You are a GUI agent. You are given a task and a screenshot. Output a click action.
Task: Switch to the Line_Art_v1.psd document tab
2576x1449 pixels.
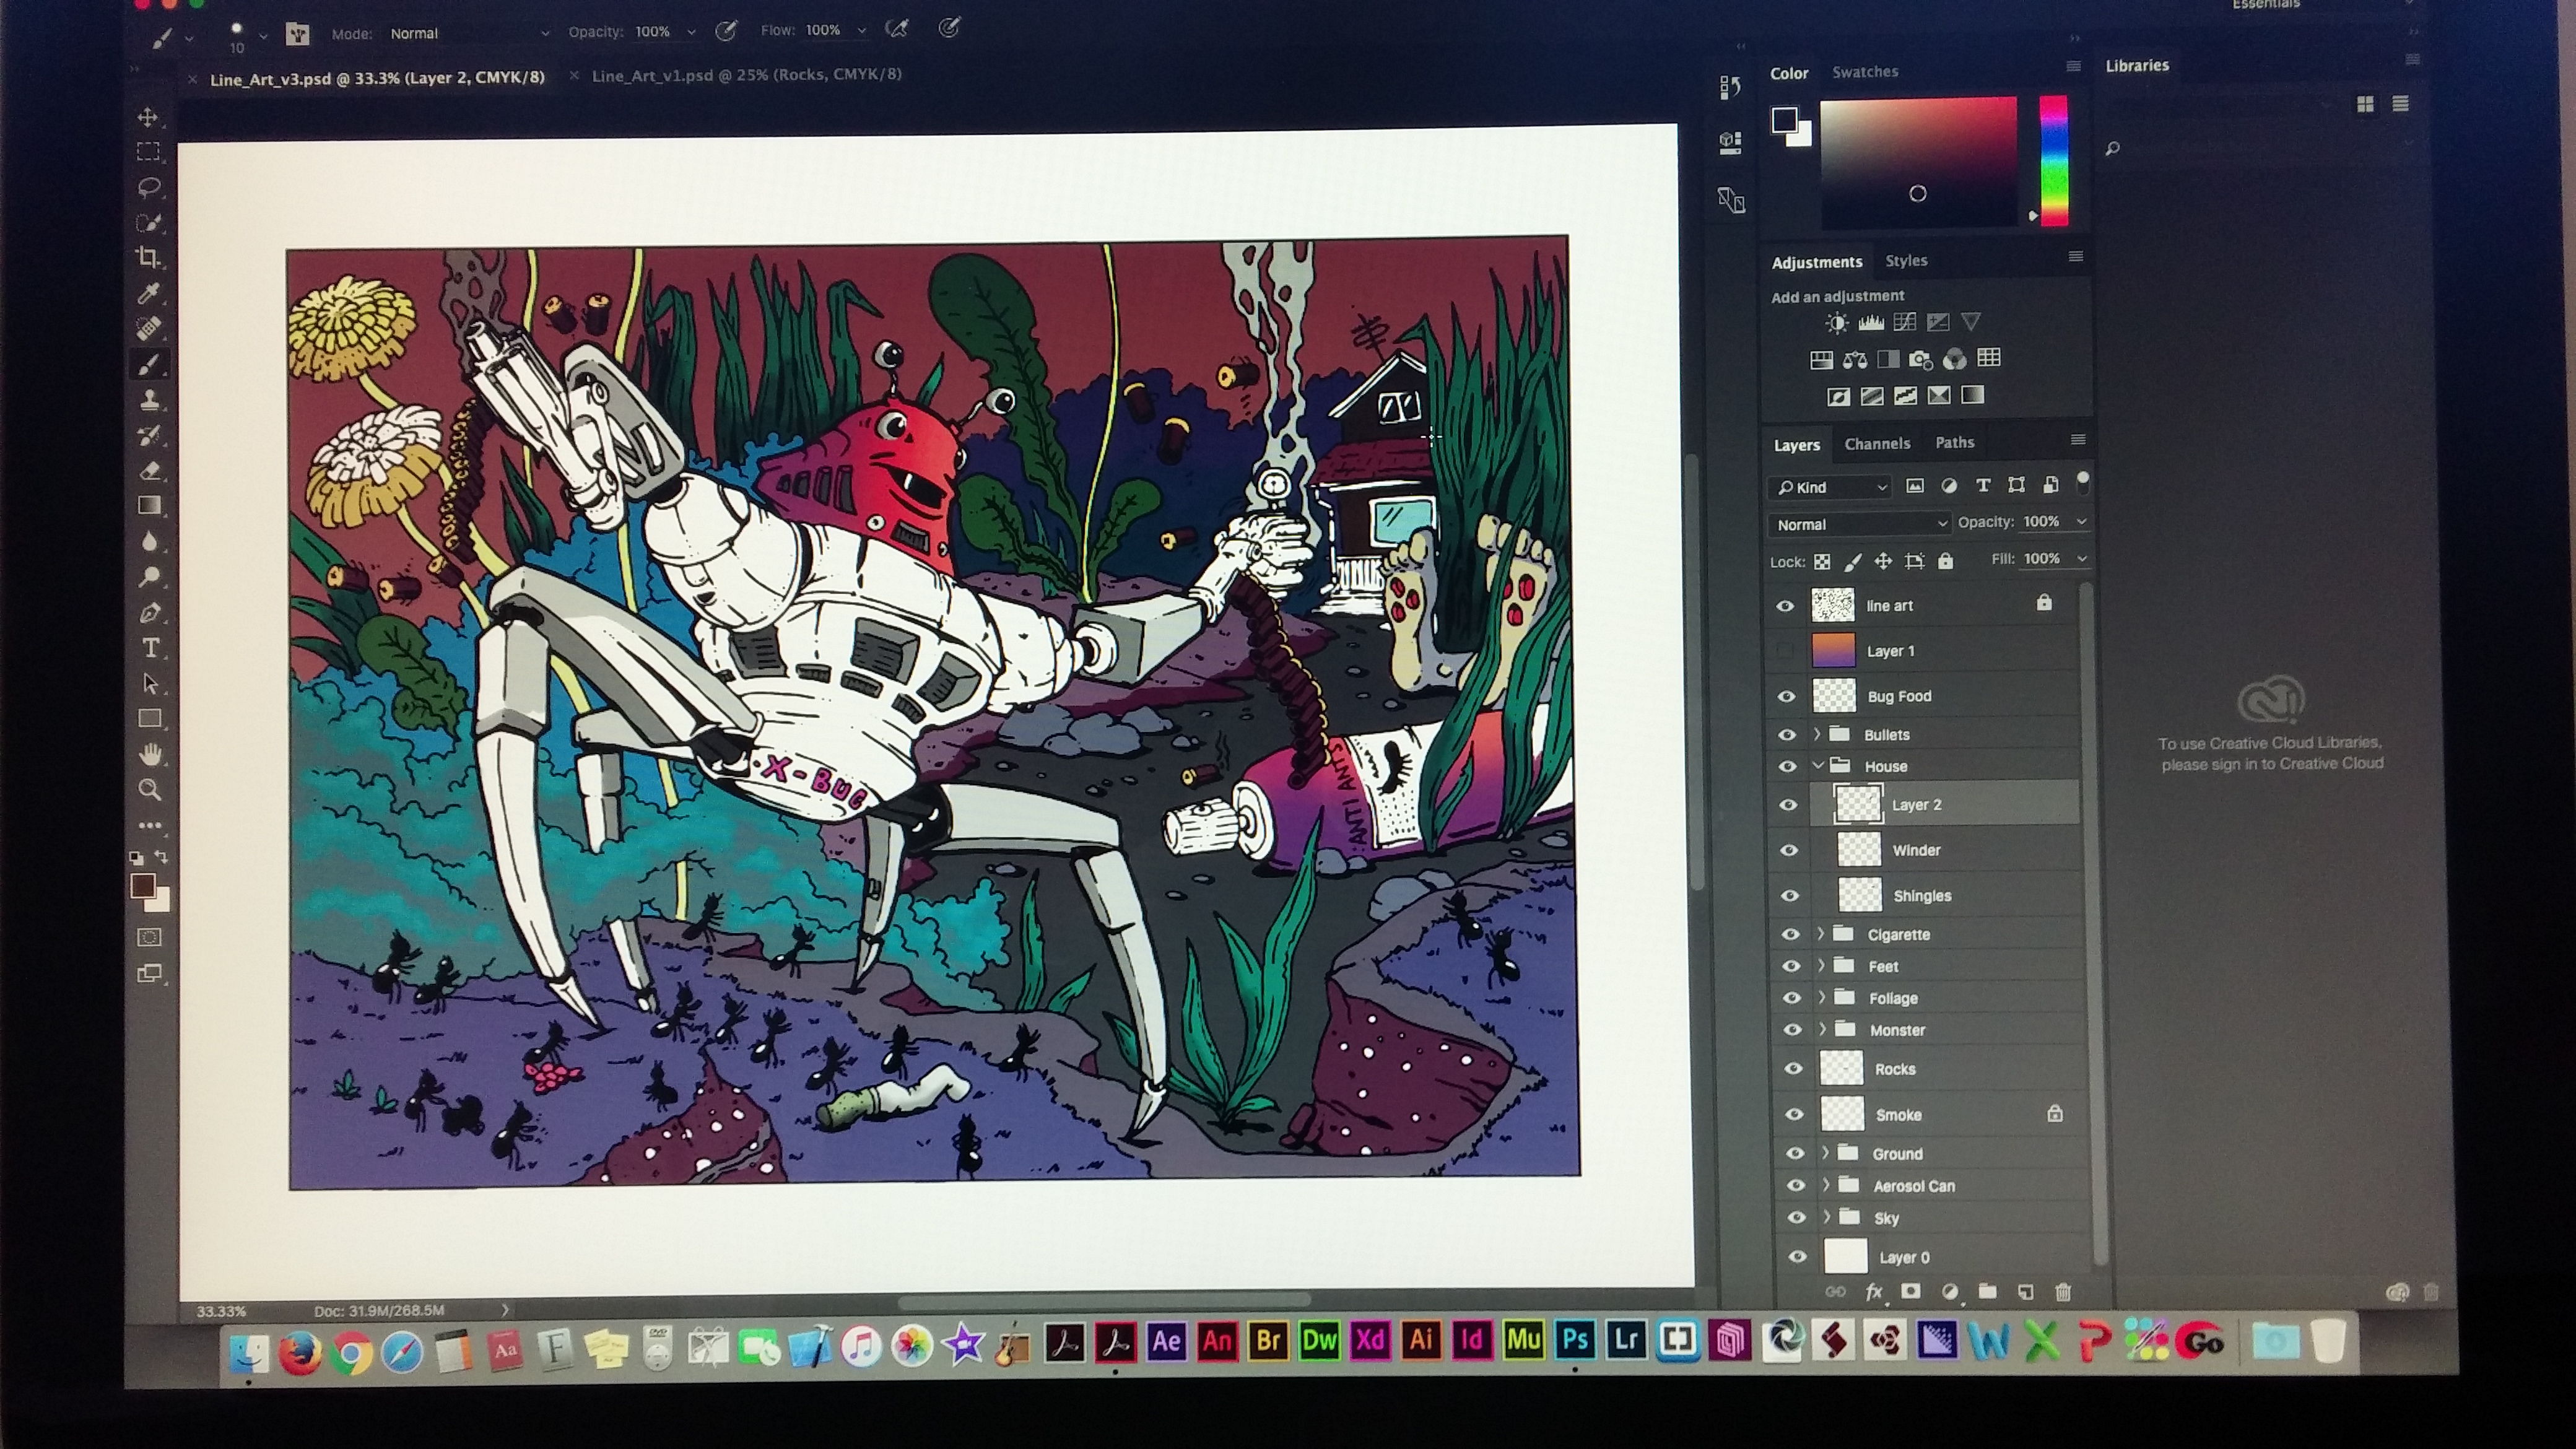pos(746,75)
